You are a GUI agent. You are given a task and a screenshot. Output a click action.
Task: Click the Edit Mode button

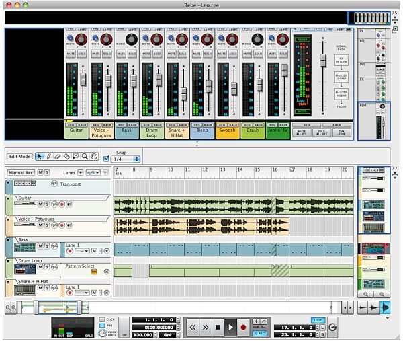pos(19,157)
